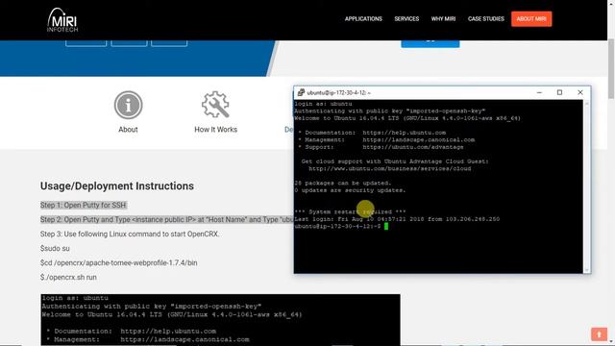Click the About MIRI button
The height and width of the screenshot is (346, 615).
pyautogui.click(x=531, y=19)
